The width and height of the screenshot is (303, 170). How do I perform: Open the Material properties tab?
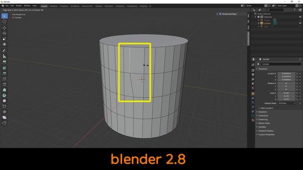pos(253,120)
